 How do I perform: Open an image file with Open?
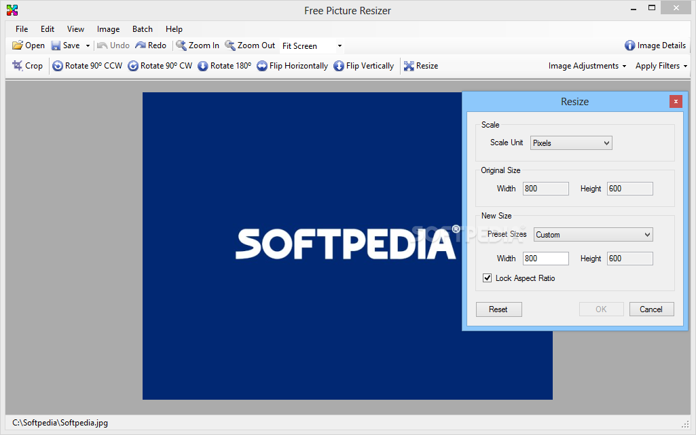pyautogui.click(x=29, y=45)
